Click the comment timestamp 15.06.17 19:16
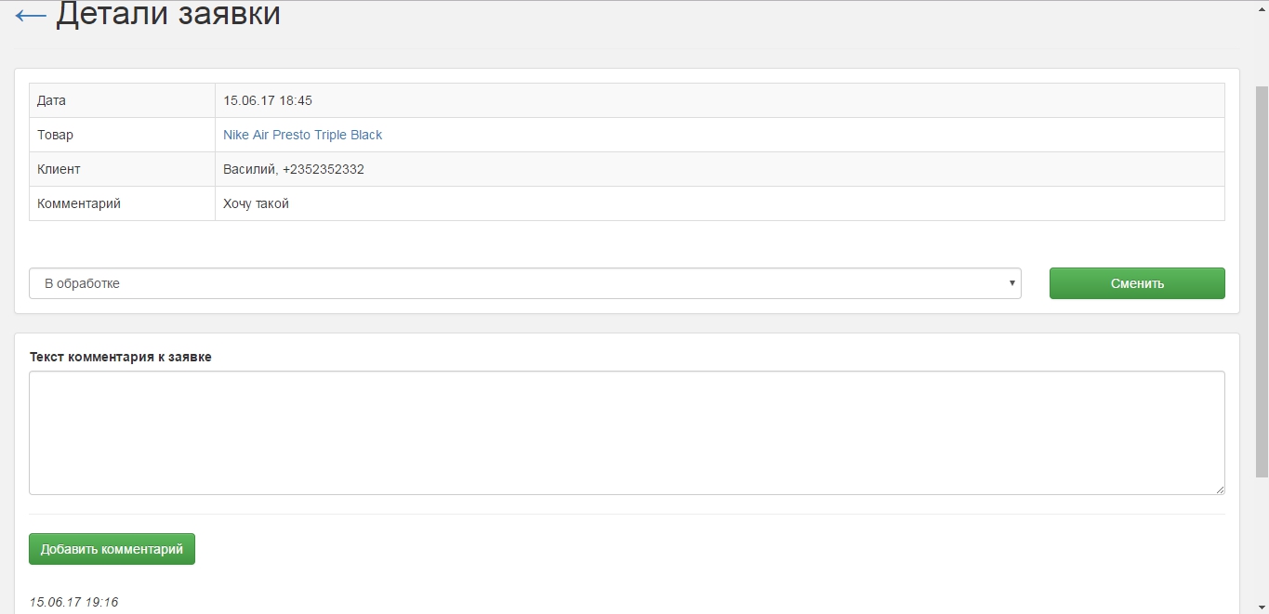This screenshot has height=614, width=1269. pyautogui.click(x=74, y=602)
